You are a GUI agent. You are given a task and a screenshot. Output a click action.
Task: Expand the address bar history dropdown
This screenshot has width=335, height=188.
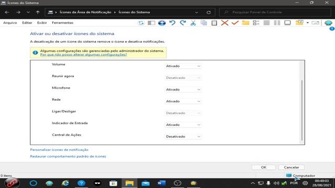(x=196, y=13)
